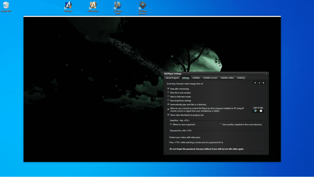The width and height of the screenshot is (314, 177).
Task: Click the Apple App Store icon
Action: (x=261, y=111)
